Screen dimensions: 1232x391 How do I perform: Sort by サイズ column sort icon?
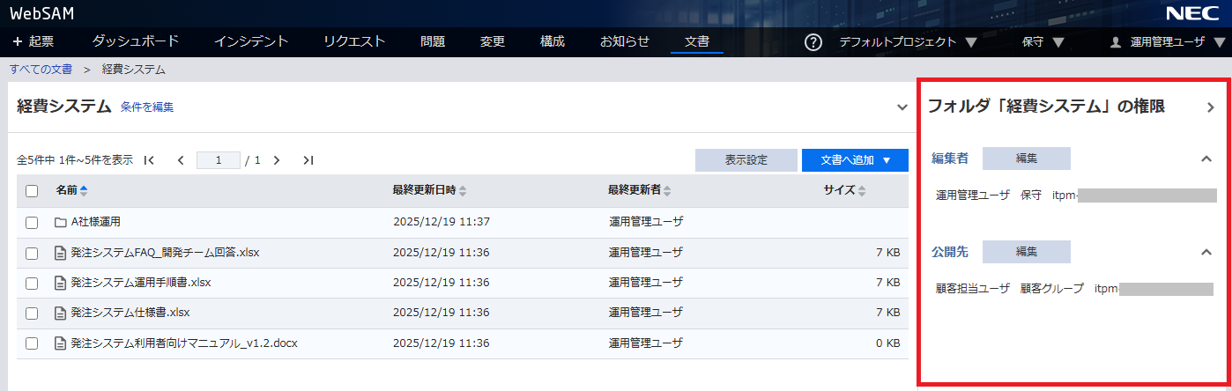(x=862, y=190)
